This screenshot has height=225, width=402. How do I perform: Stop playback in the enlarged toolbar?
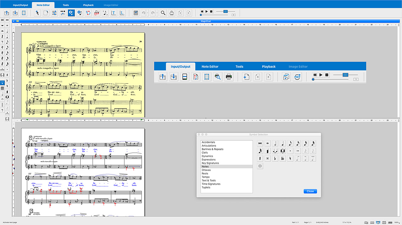(x=327, y=75)
